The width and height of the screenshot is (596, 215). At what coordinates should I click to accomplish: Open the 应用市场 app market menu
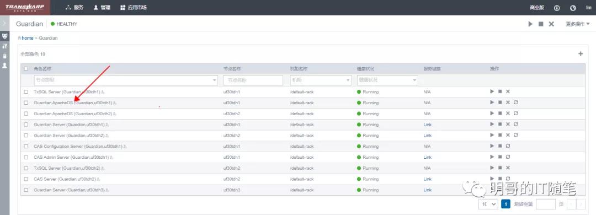pos(134,8)
